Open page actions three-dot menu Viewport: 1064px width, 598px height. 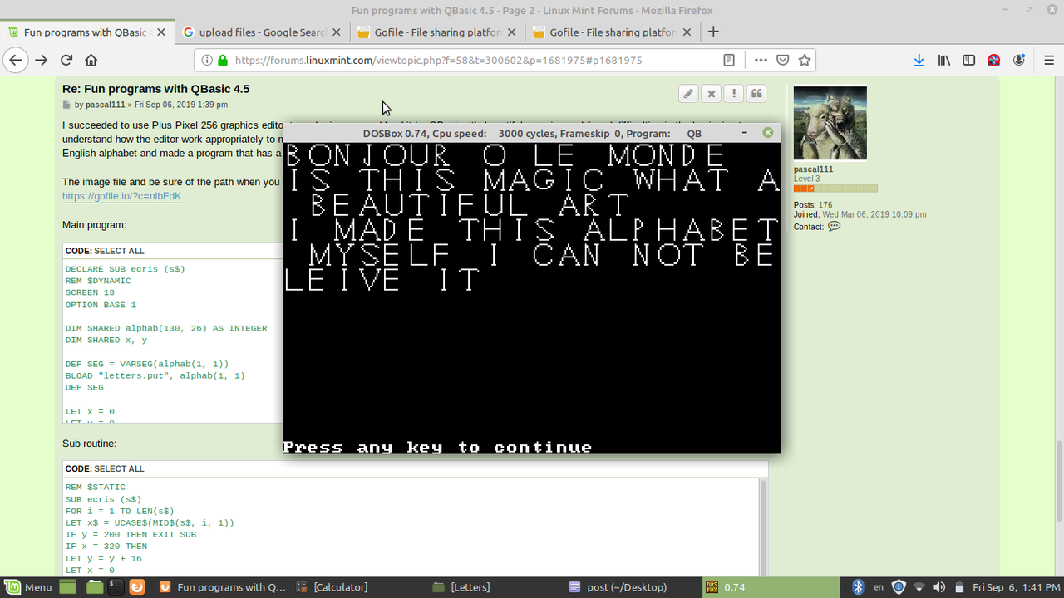(x=761, y=60)
